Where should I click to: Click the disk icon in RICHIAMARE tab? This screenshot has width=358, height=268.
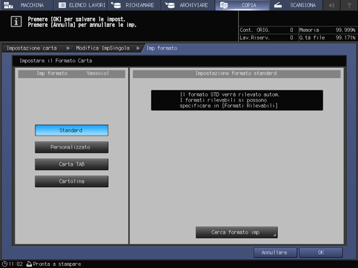coord(116,5)
